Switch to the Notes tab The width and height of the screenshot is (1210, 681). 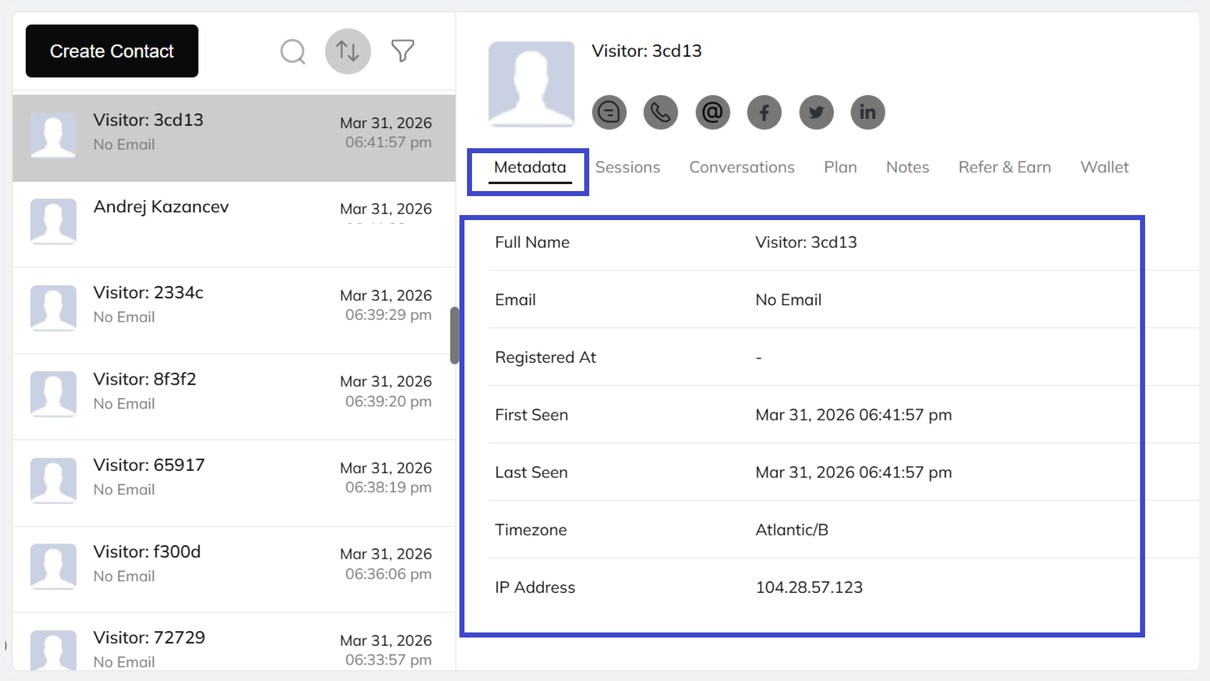907,167
